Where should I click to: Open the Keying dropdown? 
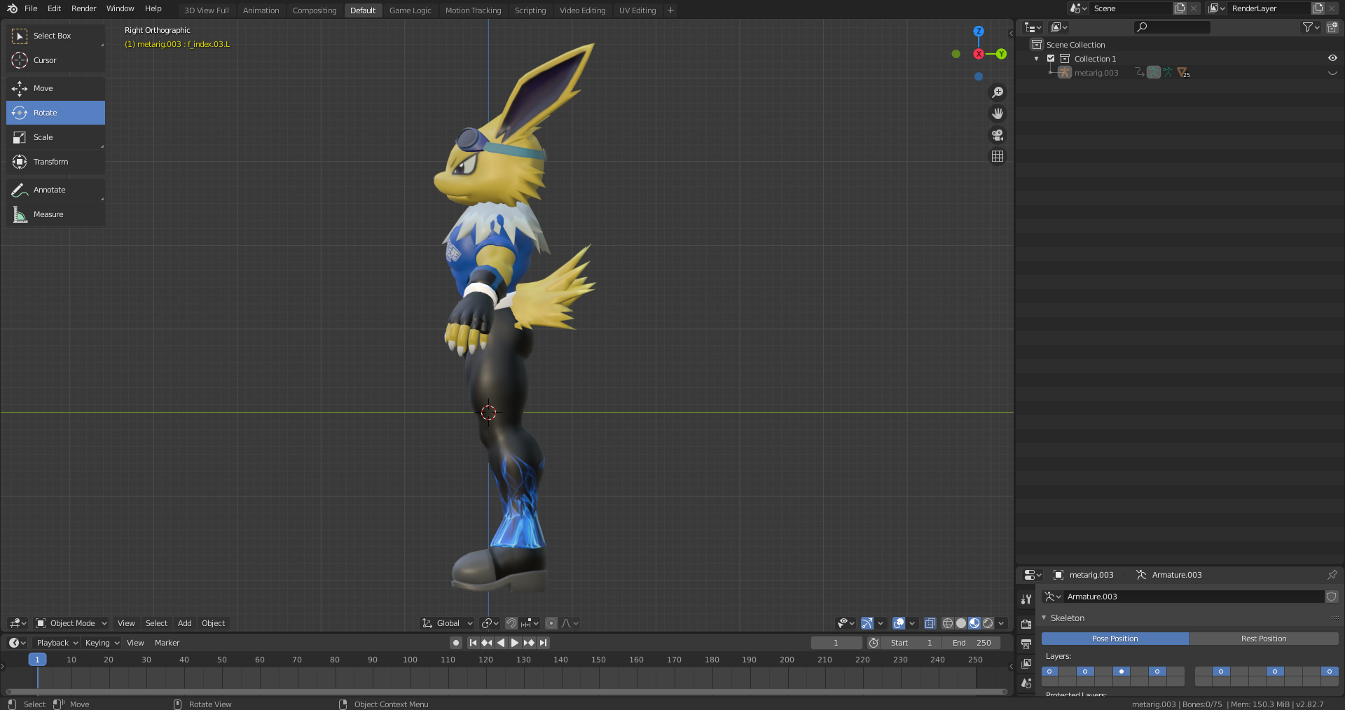(102, 643)
